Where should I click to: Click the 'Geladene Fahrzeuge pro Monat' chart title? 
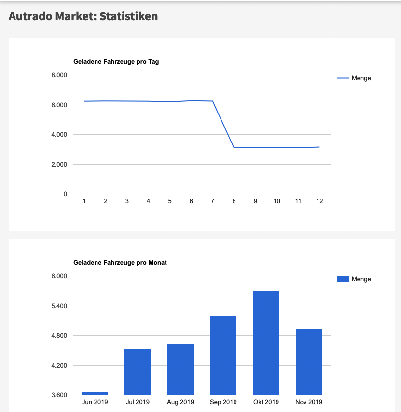[x=120, y=263]
